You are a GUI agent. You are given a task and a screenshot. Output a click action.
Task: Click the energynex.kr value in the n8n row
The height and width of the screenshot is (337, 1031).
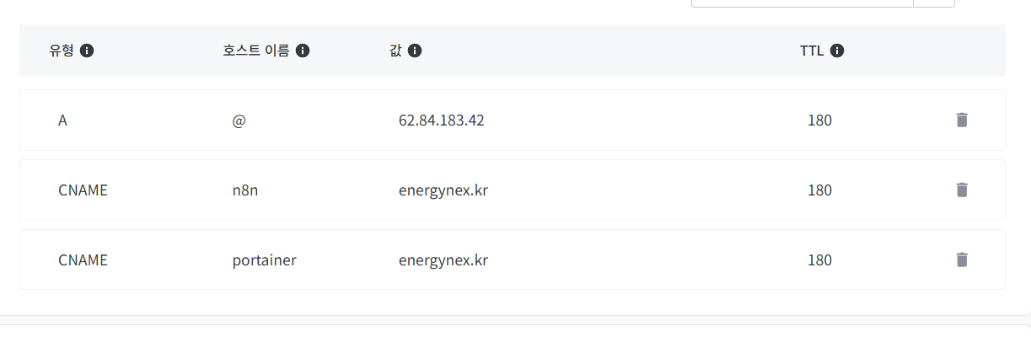click(443, 190)
